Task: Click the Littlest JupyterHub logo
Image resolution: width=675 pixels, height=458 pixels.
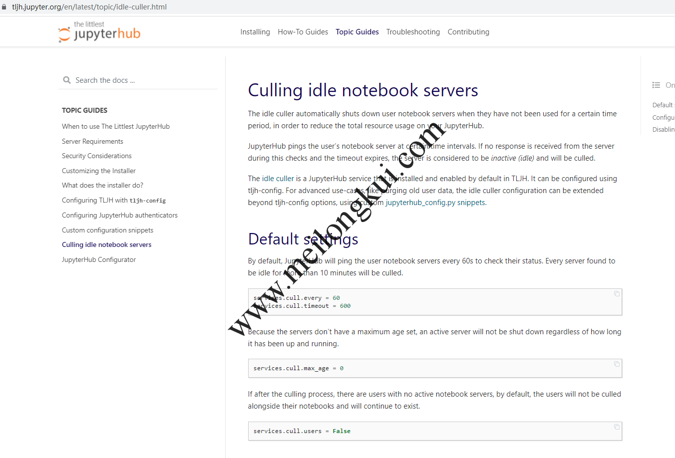Action: [x=99, y=32]
